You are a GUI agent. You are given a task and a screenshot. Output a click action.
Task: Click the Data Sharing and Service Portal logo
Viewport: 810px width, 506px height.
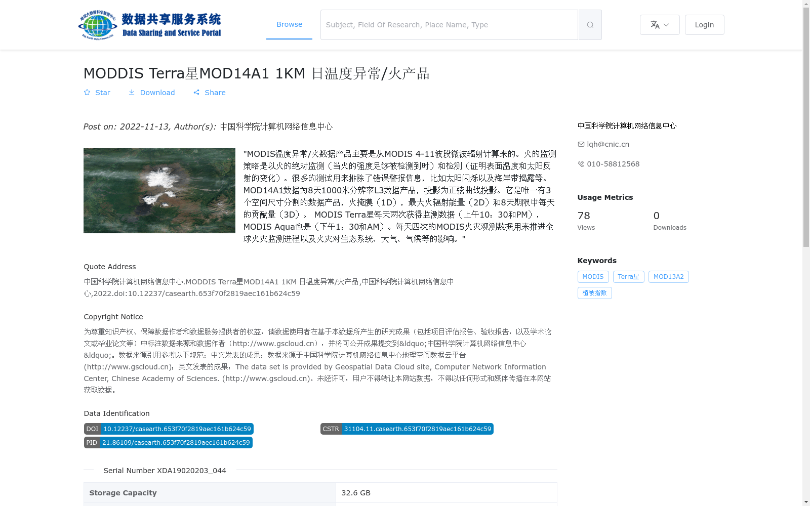pos(150,25)
